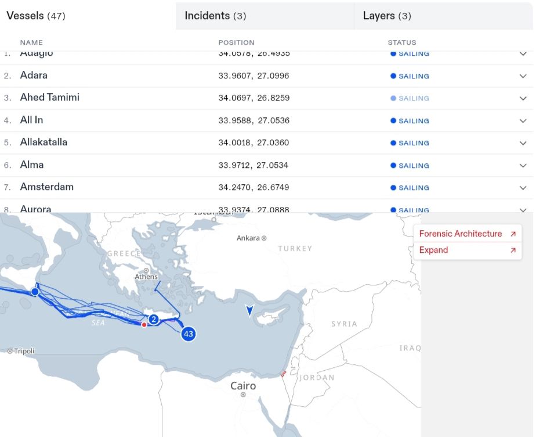Click the faded SAILING status for Ahed Tamimi
Viewport: 536px width, 437px height.
tap(410, 98)
